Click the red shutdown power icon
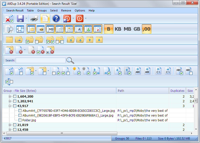 tap(80, 18)
